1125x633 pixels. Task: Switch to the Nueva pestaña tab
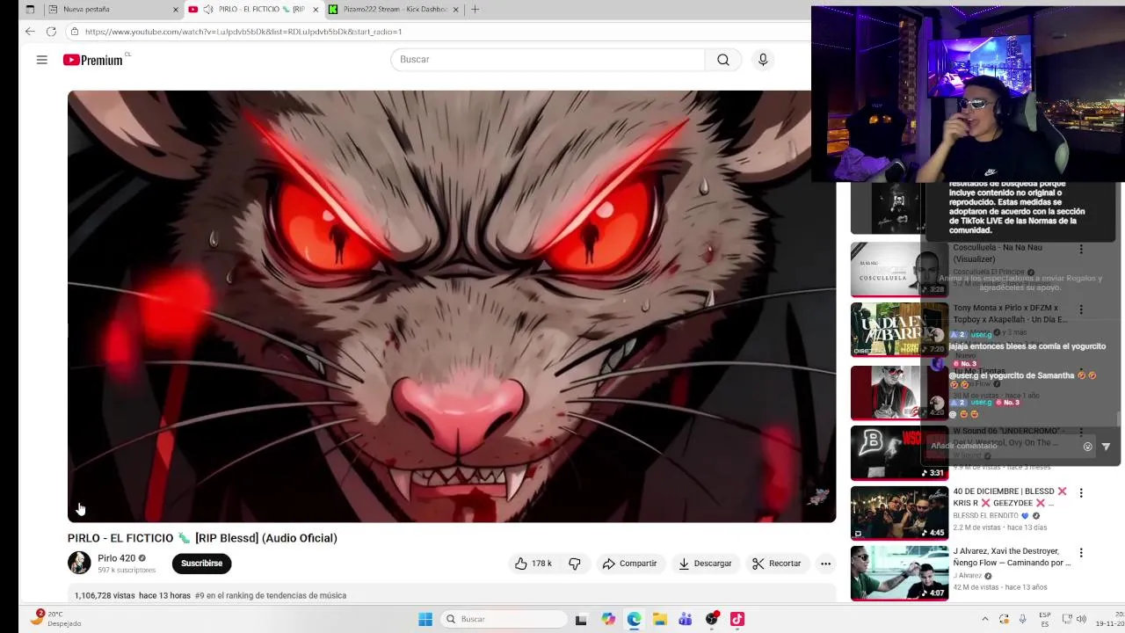pos(112,9)
